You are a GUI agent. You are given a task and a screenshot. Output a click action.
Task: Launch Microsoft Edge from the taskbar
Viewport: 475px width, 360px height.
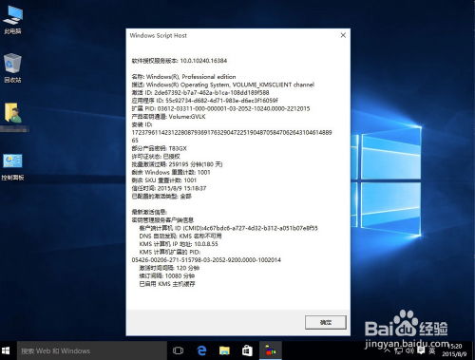201,351
